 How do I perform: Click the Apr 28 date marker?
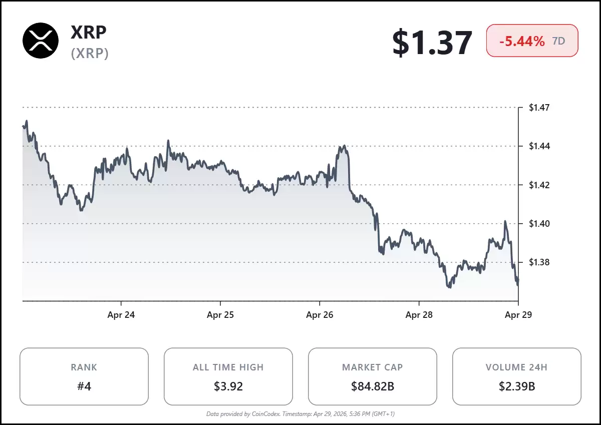click(419, 315)
